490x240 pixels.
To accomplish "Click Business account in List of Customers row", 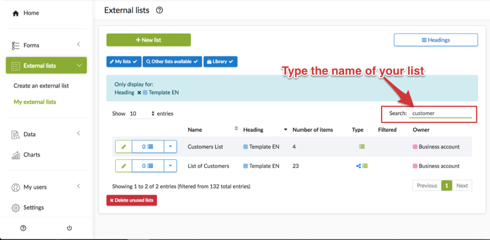I will (439, 166).
